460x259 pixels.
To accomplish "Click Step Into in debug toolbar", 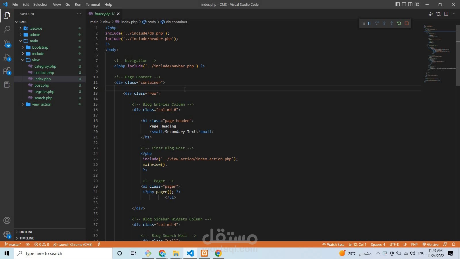I will pyautogui.click(x=384, y=23).
